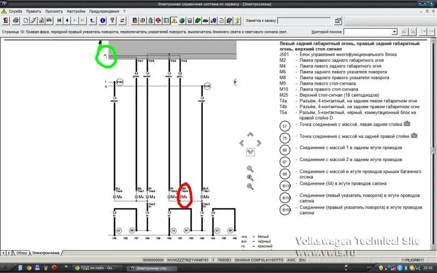Click the vertical scrollbar of the legend panel

[x=433, y=144]
